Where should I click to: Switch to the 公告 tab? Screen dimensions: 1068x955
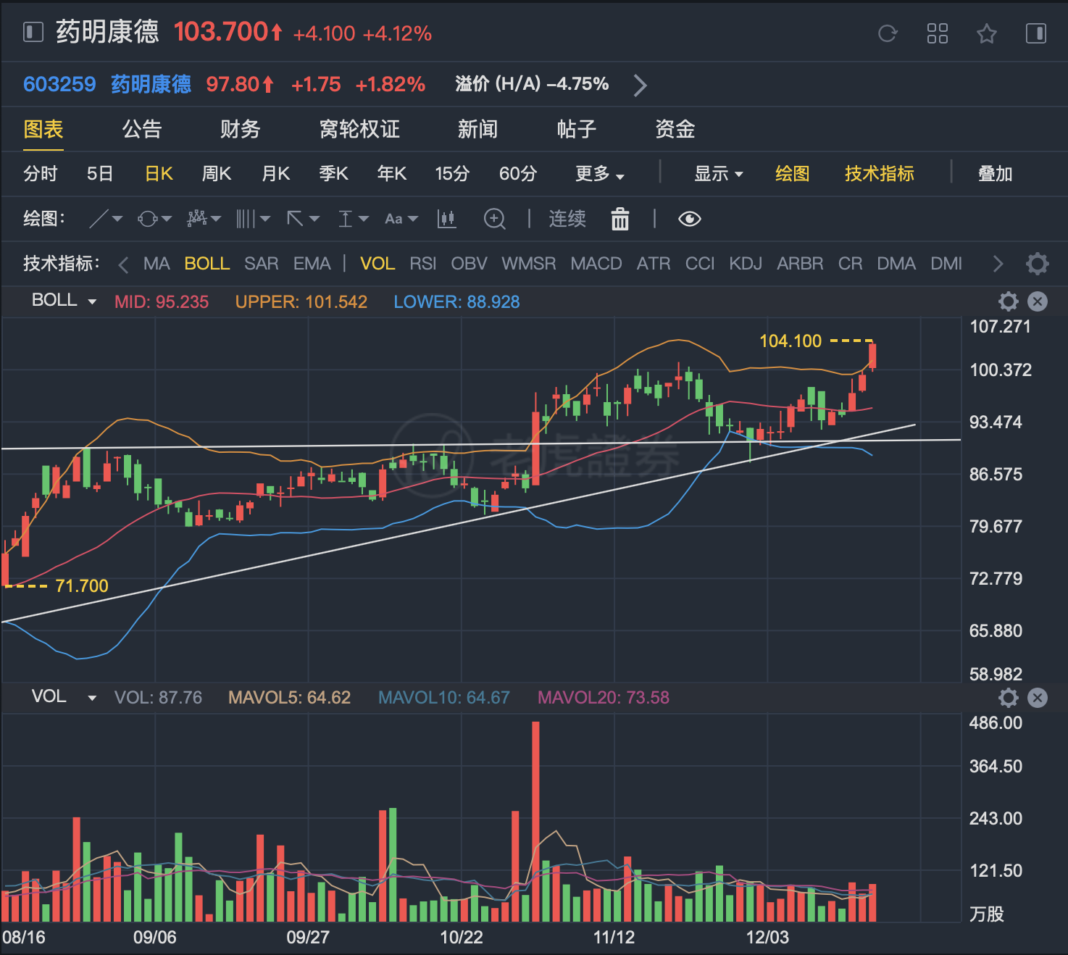point(142,129)
